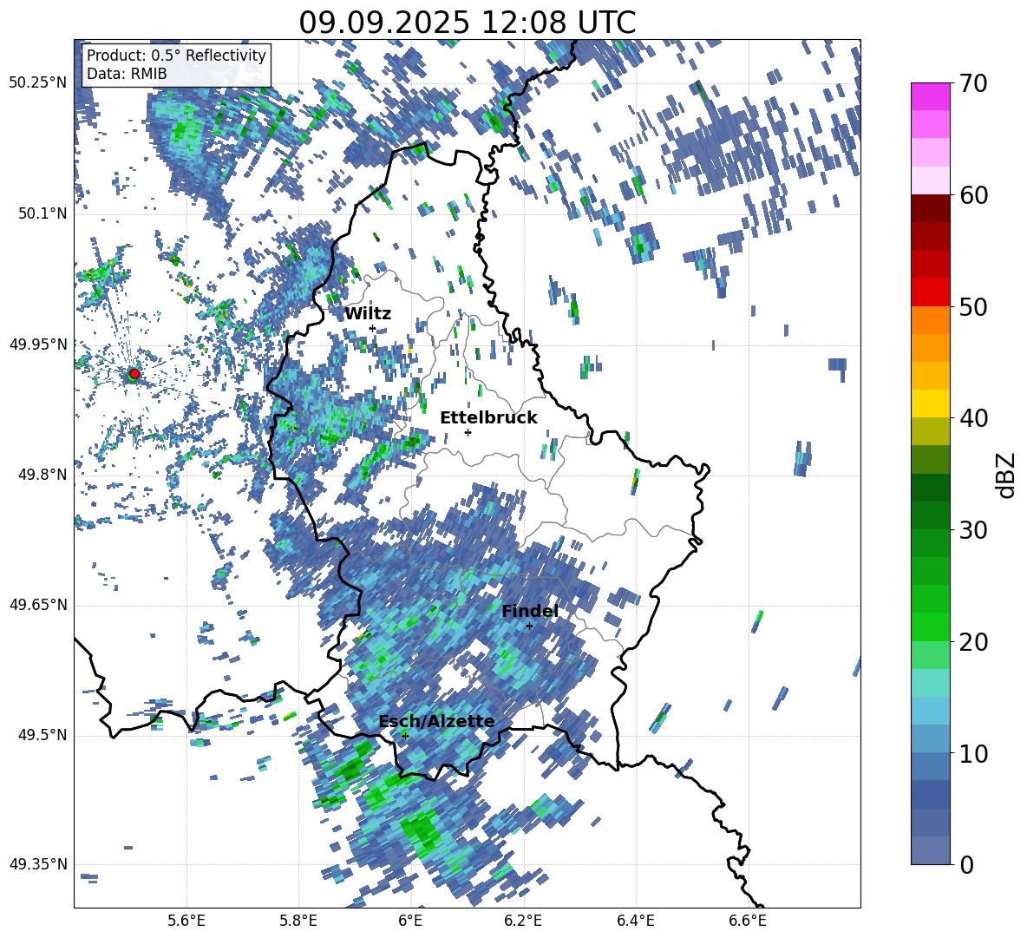The image size is (1027, 938).
Task: Click the 49.65°N latitude label
Action: coord(38,605)
